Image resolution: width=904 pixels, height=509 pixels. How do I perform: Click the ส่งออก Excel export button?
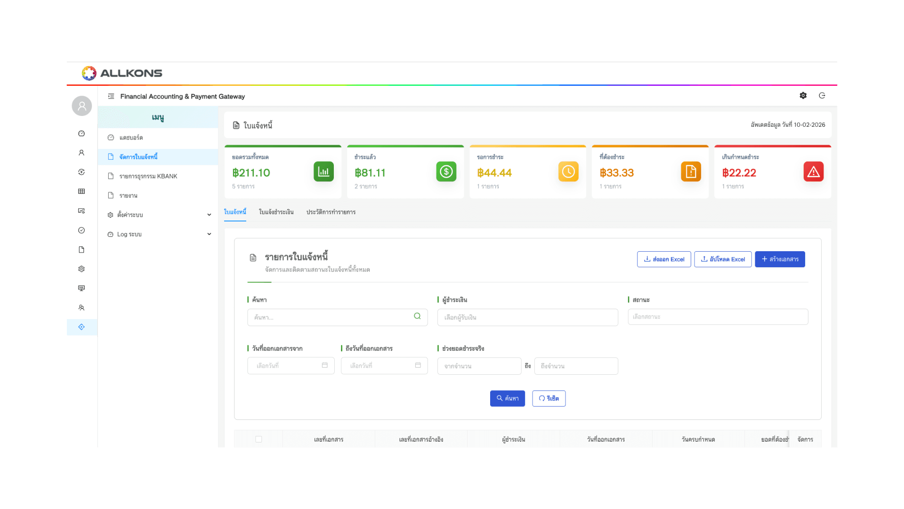coord(664,259)
